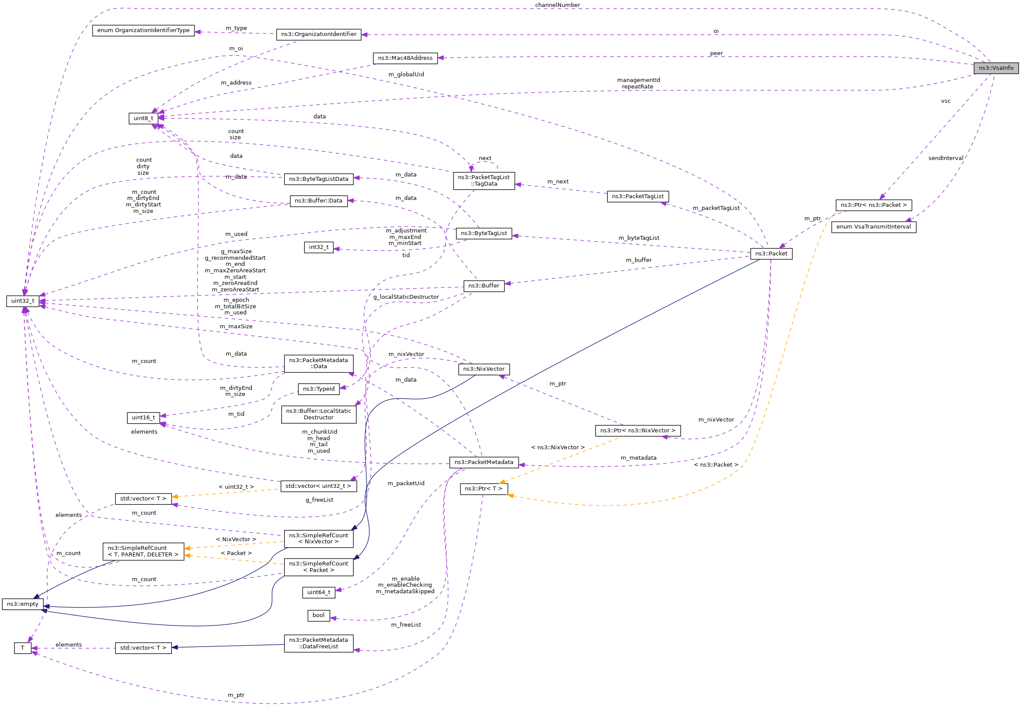Select ns3::SimpleRefCount< T, PARENT, DELETER > node
1021x706 pixels.
143,552
